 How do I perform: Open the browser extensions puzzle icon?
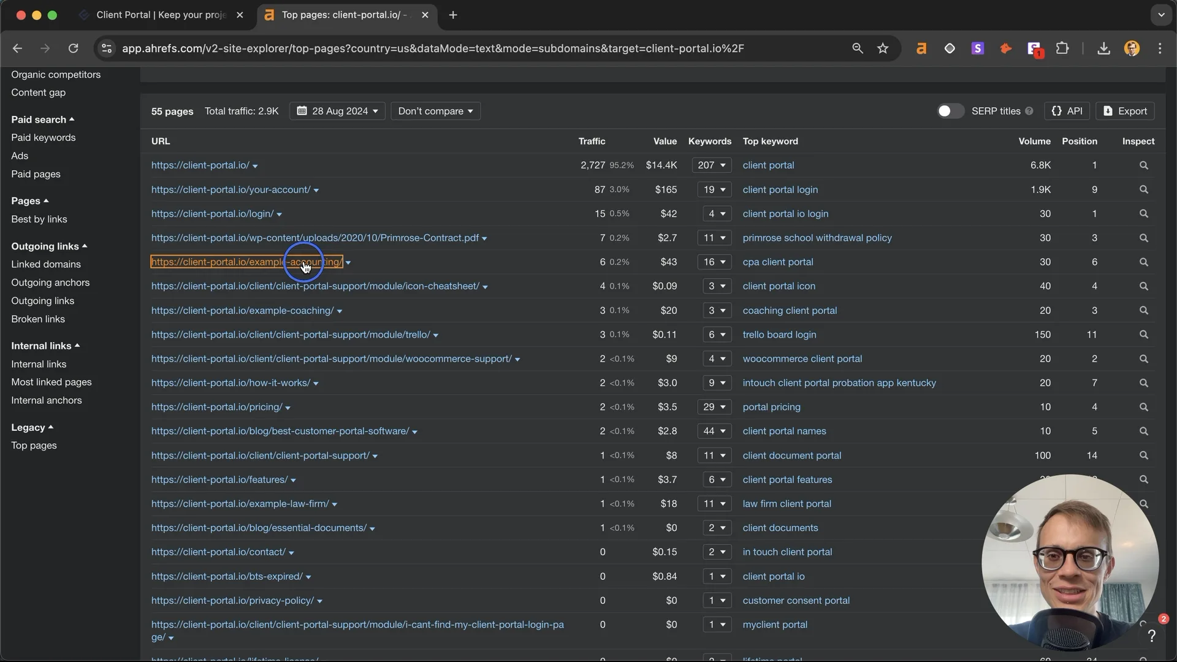[1062, 48]
